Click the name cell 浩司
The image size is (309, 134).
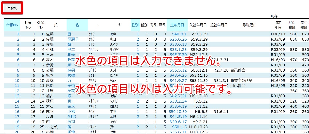point(71,122)
